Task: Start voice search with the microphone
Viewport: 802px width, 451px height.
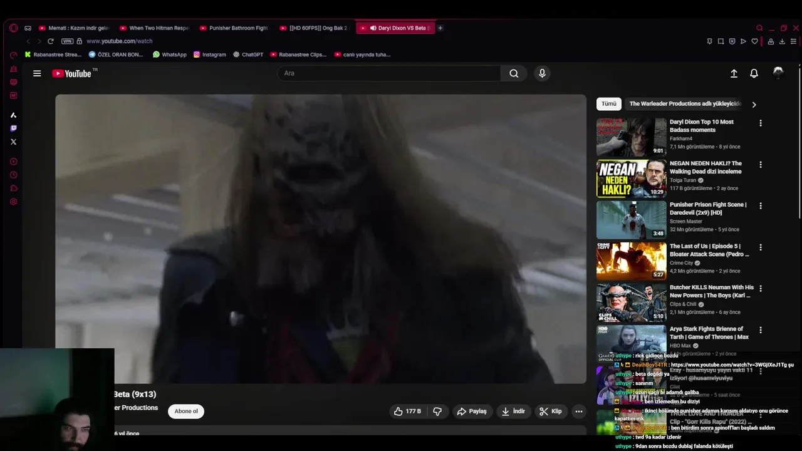Action: tap(542, 73)
